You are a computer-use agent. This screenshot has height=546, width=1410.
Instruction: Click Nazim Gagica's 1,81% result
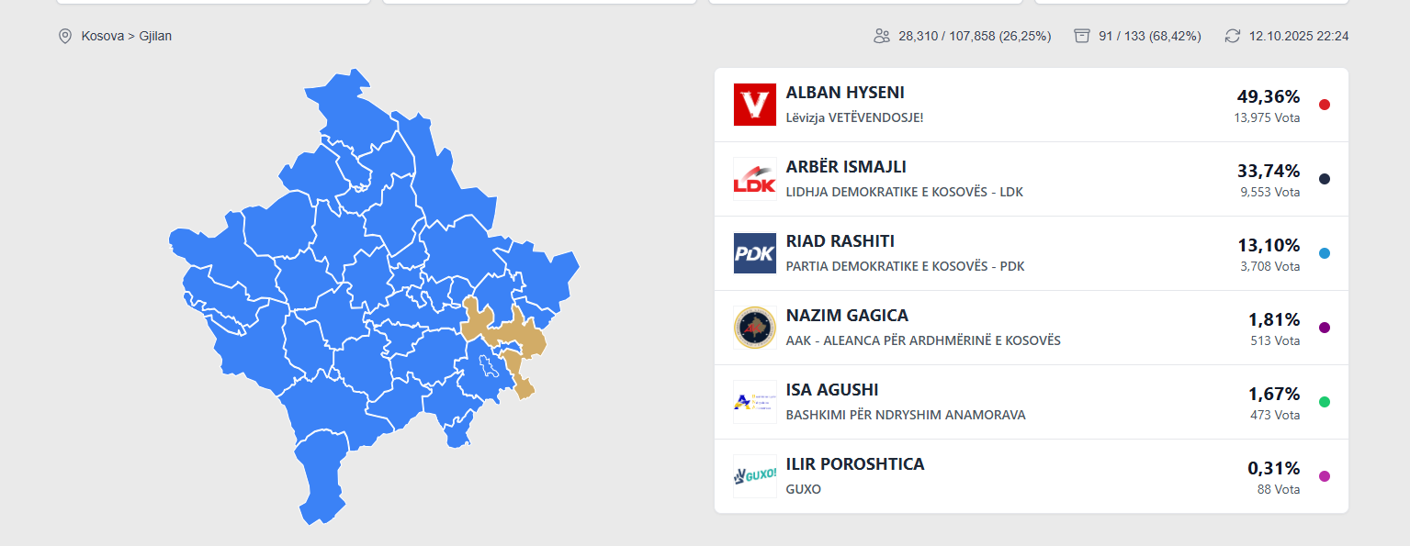pyautogui.click(x=1273, y=319)
